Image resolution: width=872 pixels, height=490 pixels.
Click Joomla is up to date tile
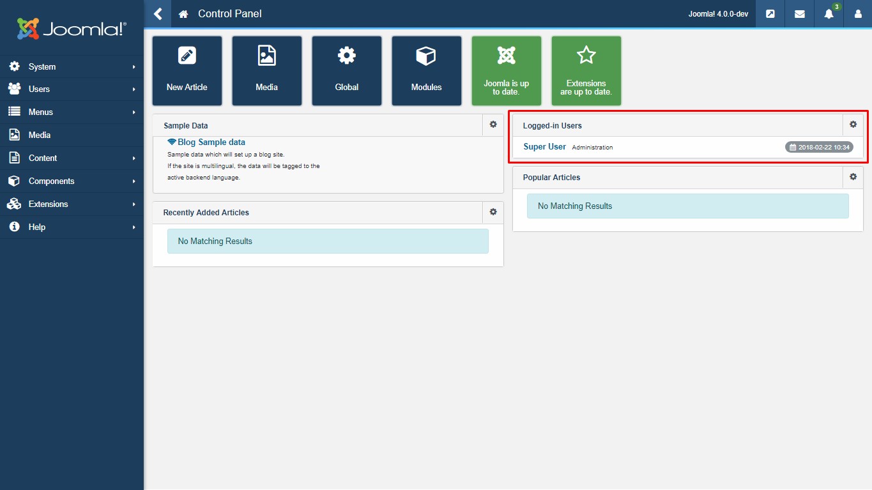507,70
